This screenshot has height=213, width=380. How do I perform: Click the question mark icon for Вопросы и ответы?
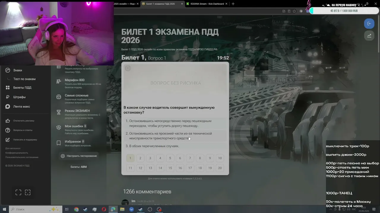coord(8,130)
